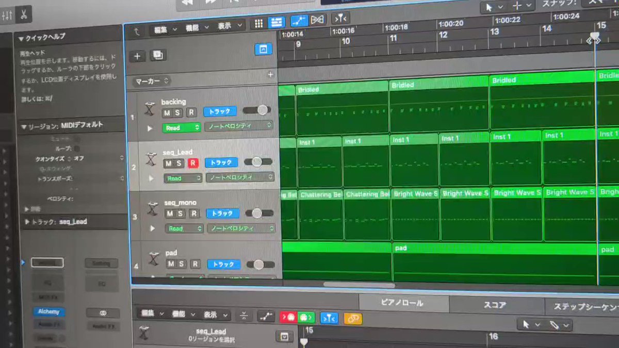Switch to grid edit view icon
The height and width of the screenshot is (348, 619).
259,23
